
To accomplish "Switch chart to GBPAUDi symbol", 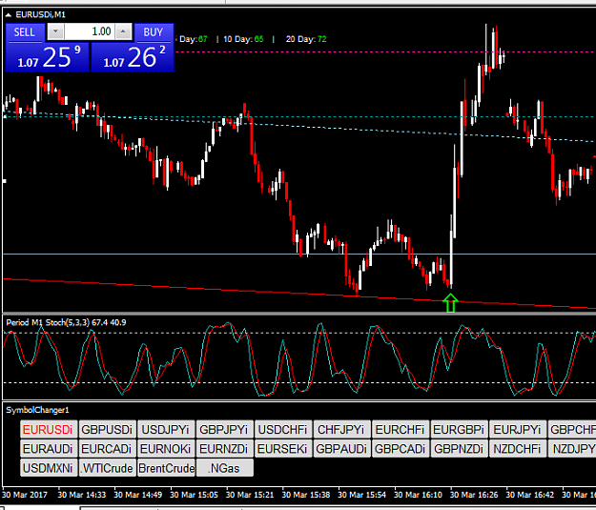I will tap(341, 449).
